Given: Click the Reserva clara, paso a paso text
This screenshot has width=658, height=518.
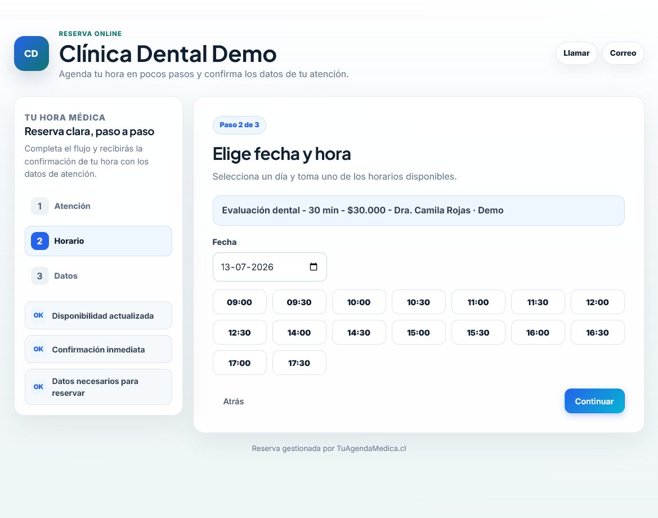Looking at the screenshot, I should coord(89,131).
